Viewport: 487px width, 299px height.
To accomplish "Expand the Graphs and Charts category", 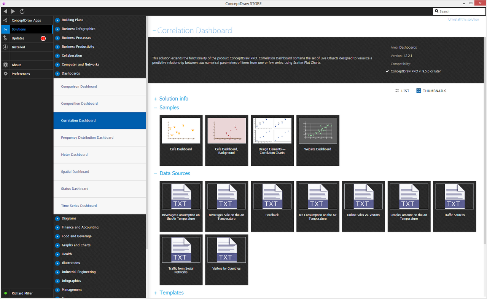I will click(x=57, y=245).
